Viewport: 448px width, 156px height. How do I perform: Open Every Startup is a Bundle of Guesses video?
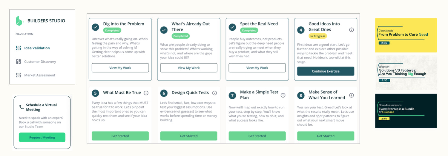pos(406,111)
